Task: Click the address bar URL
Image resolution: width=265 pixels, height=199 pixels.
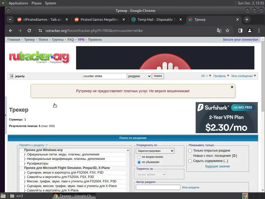Action: (94, 31)
